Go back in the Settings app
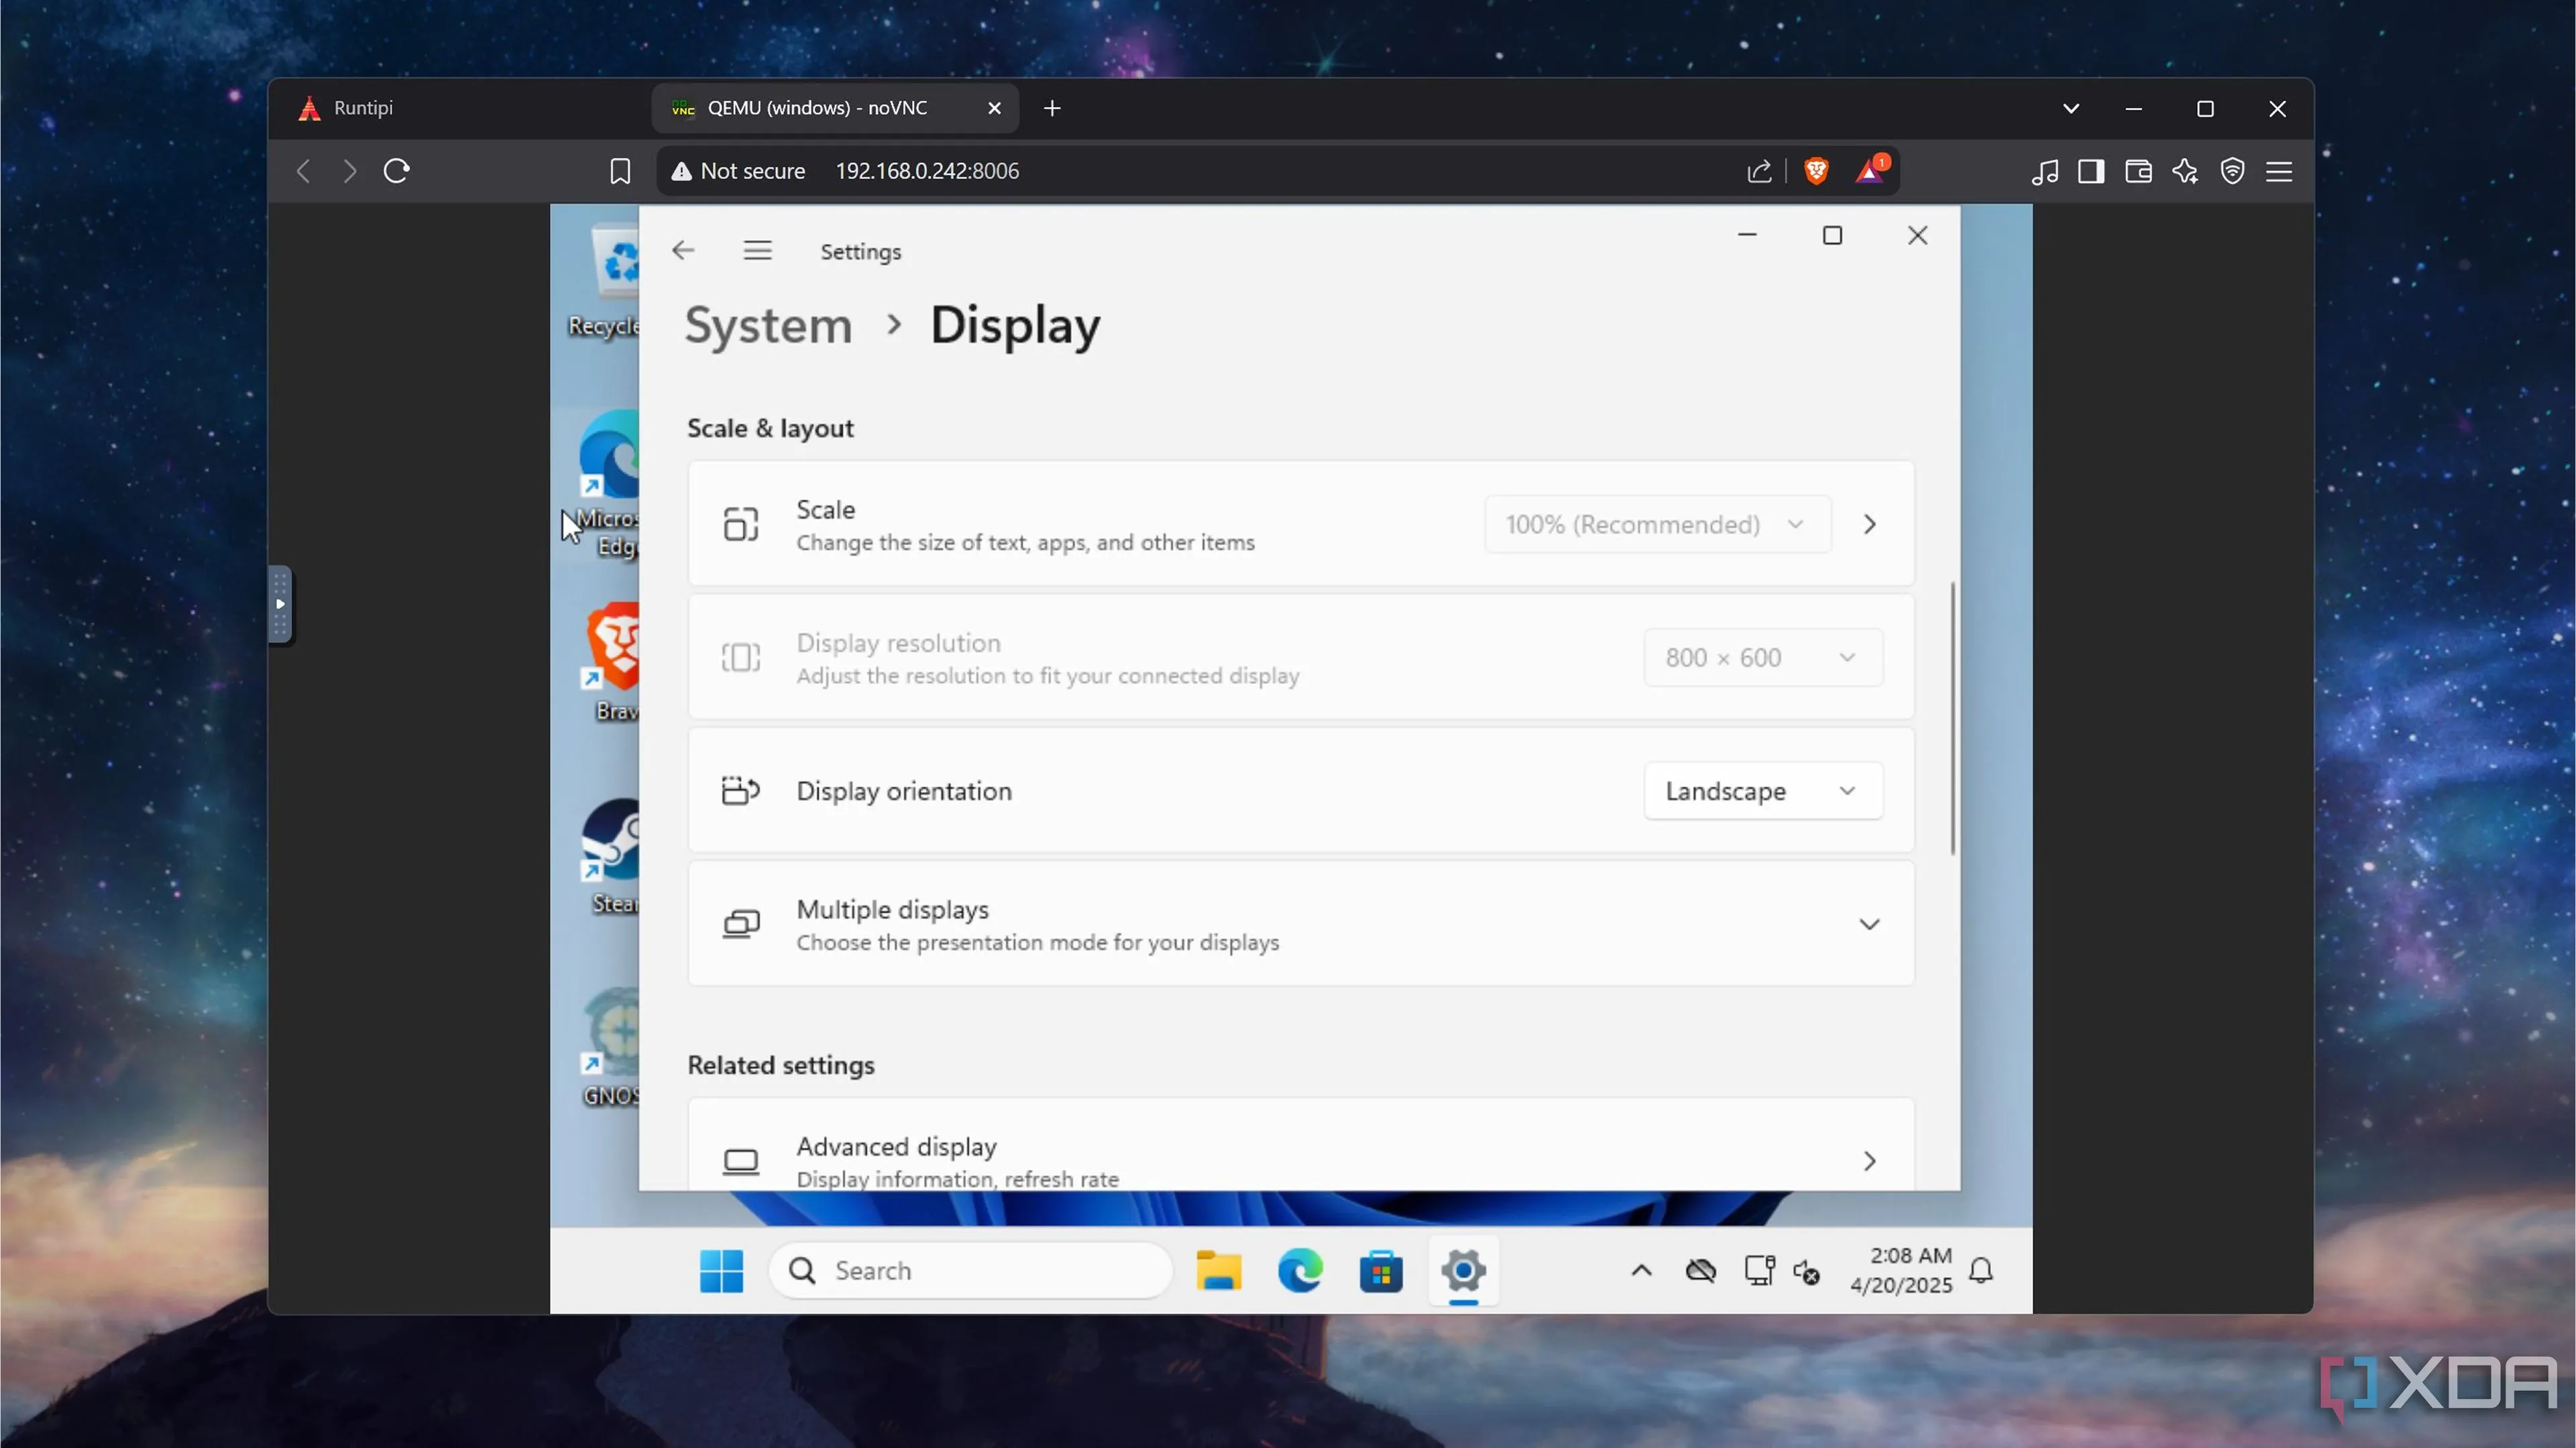Image resolution: width=2576 pixels, height=1448 pixels. (x=683, y=251)
